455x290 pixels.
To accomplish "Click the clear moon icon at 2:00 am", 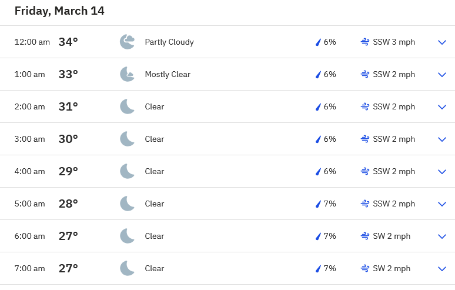I will click(x=128, y=106).
